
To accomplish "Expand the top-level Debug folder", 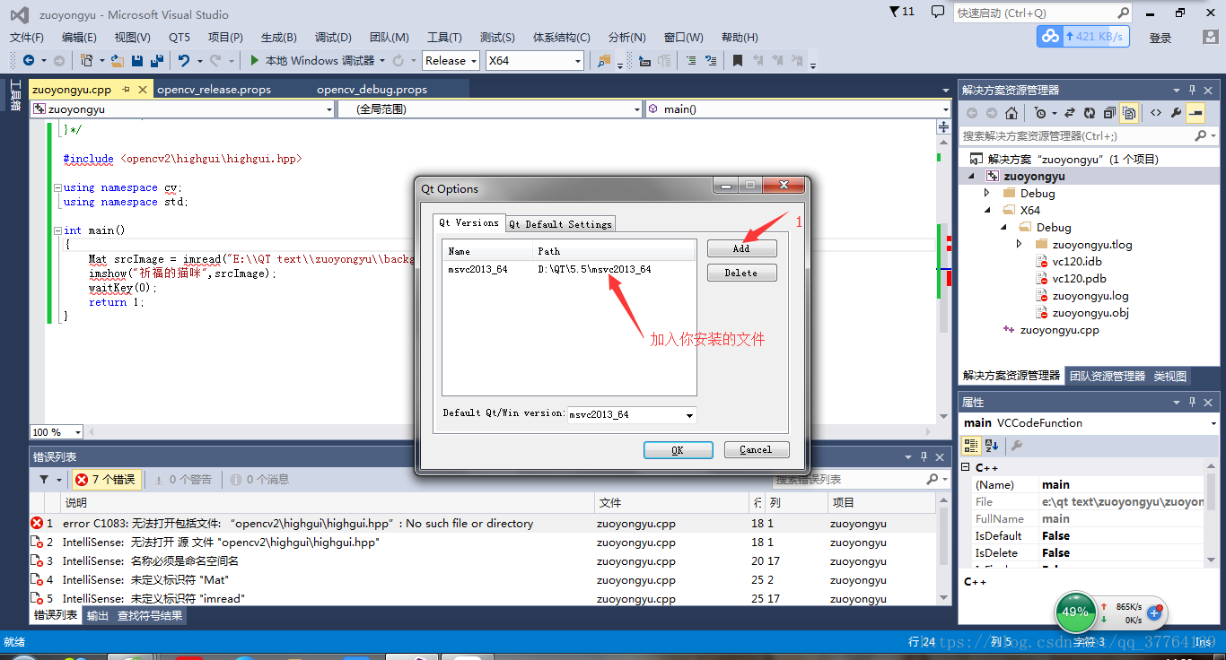I will coord(987,193).
